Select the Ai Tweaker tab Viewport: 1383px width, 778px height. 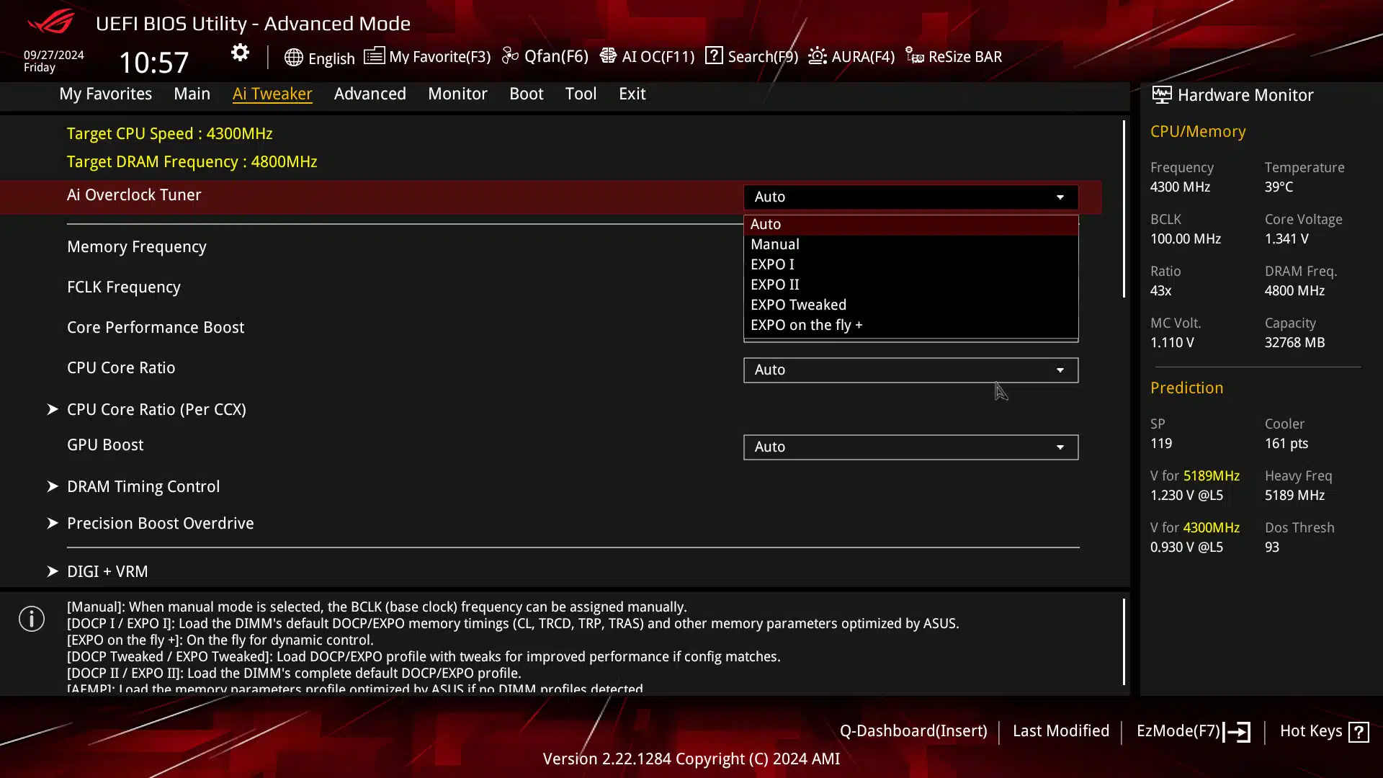(x=272, y=94)
